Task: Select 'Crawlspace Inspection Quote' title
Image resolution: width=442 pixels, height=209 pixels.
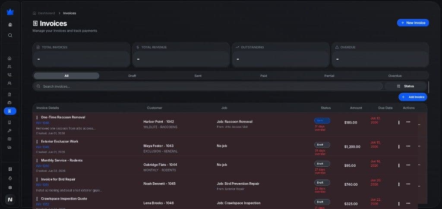Action: 64,199
